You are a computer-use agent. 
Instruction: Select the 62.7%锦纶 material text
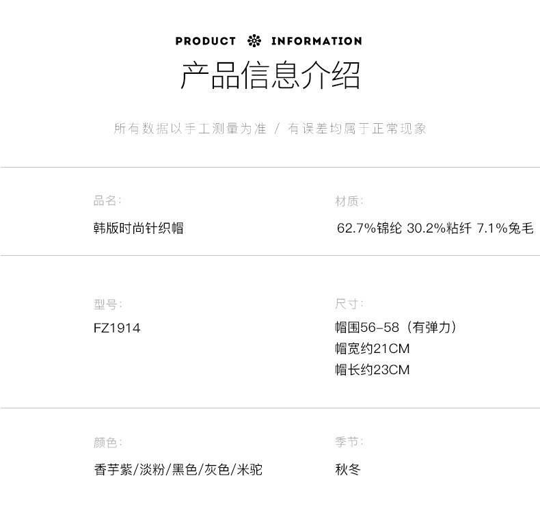369,228
